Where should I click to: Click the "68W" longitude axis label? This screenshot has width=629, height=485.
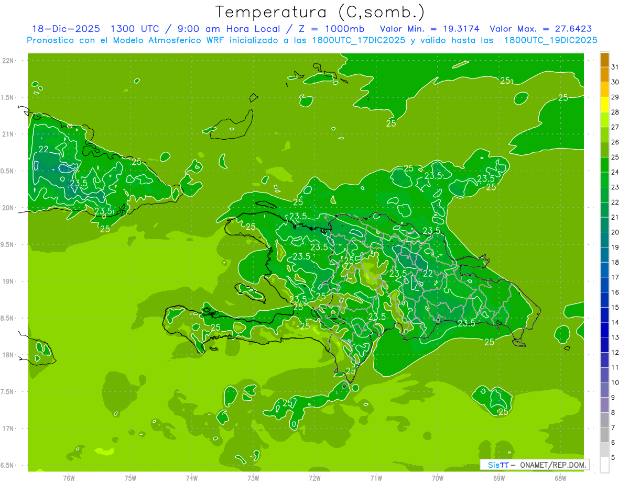click(560, 478)
